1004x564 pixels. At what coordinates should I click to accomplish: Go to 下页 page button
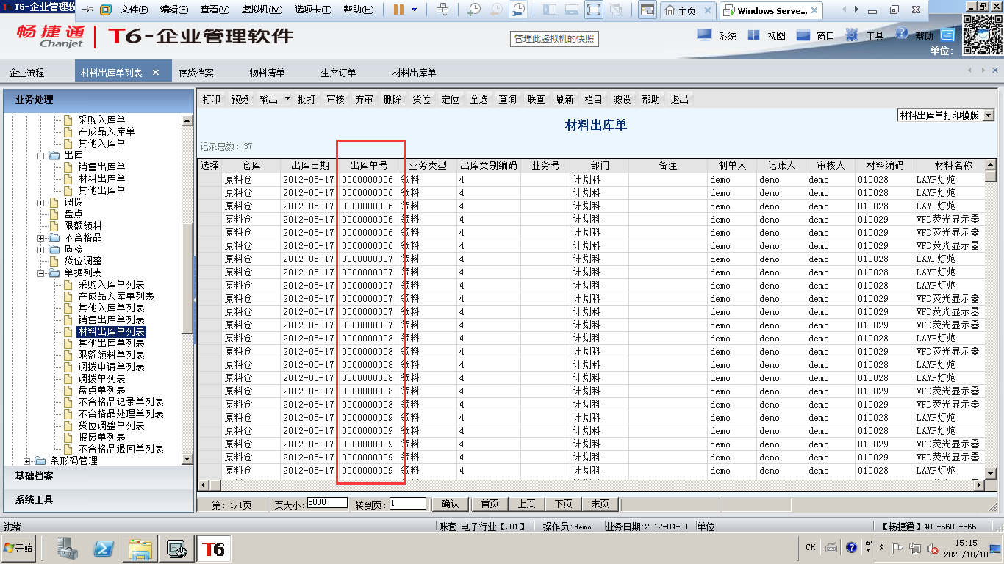564,505
